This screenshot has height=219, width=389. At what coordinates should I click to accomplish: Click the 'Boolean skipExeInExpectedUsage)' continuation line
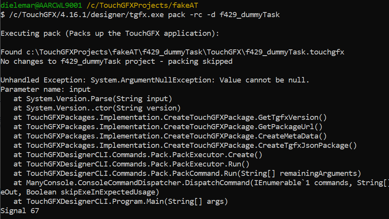(80, 192)
